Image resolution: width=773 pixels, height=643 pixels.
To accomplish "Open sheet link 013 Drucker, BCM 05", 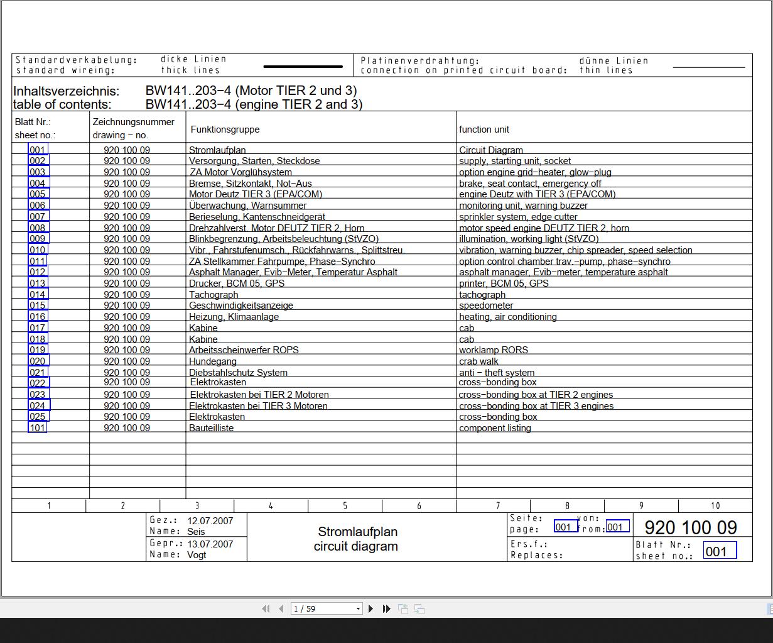I will pyautogui.click(x=38, y=283).
